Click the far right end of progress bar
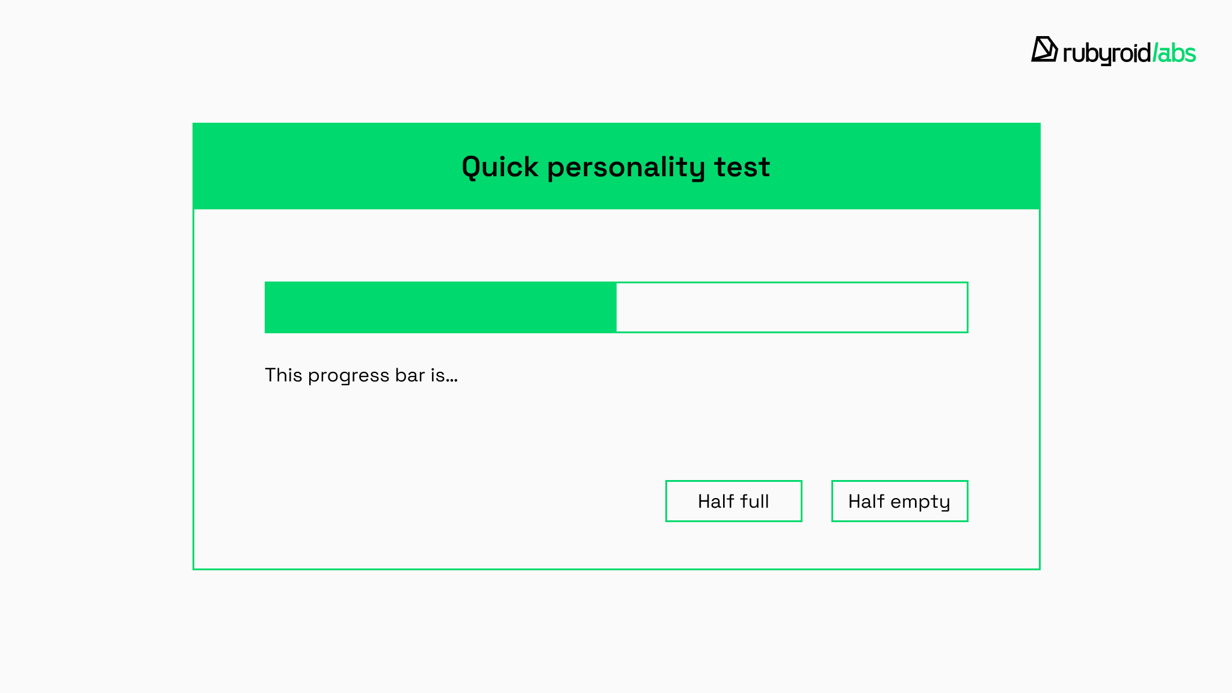The width and height of the screenshot is (1232, 693). 965,307
